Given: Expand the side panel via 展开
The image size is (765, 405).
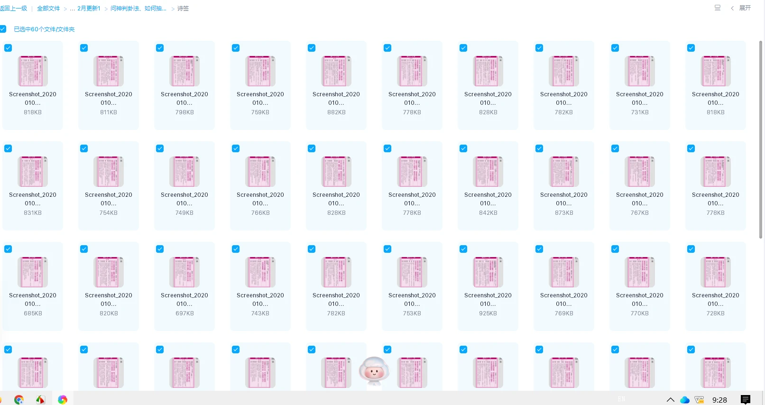Looking at the screenshot, I should [741, 8].
